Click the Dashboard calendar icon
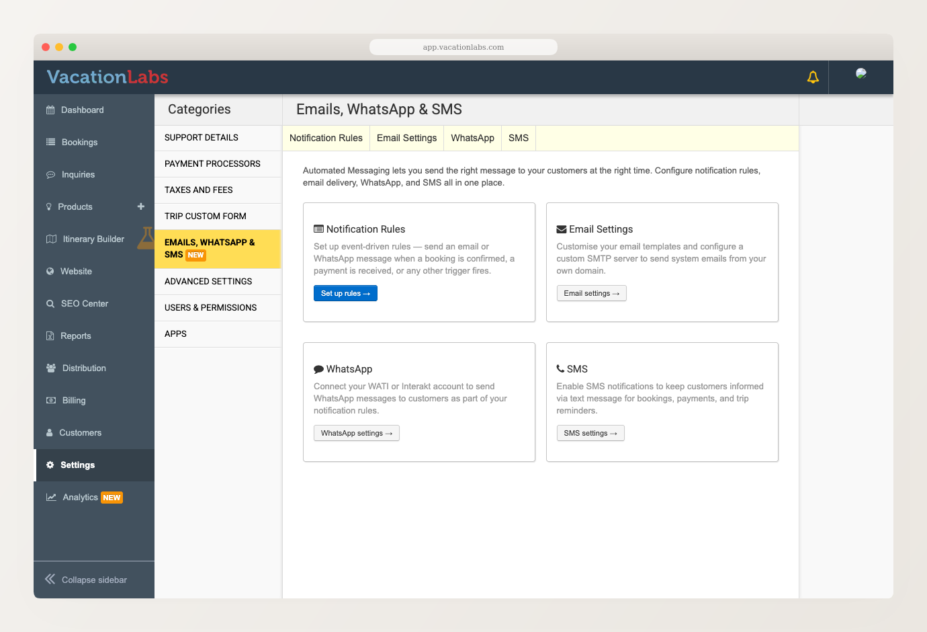The height and width of the screenshot is (632, 927). tap(50, 110)
